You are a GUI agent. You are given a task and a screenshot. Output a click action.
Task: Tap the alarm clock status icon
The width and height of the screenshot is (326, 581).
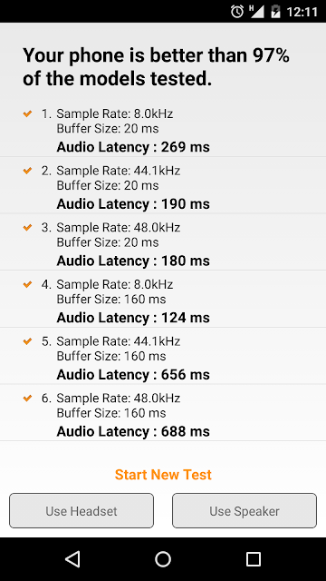(x=237, y=12)
